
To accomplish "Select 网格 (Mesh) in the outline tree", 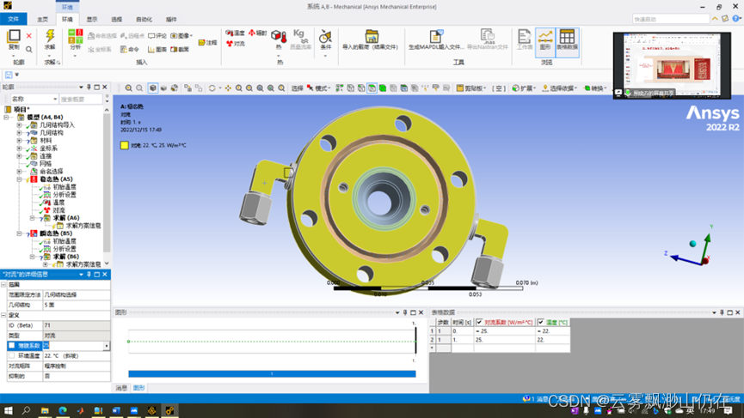I will [46, 164].
